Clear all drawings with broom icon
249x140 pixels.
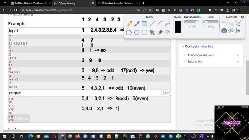(238, 23)
